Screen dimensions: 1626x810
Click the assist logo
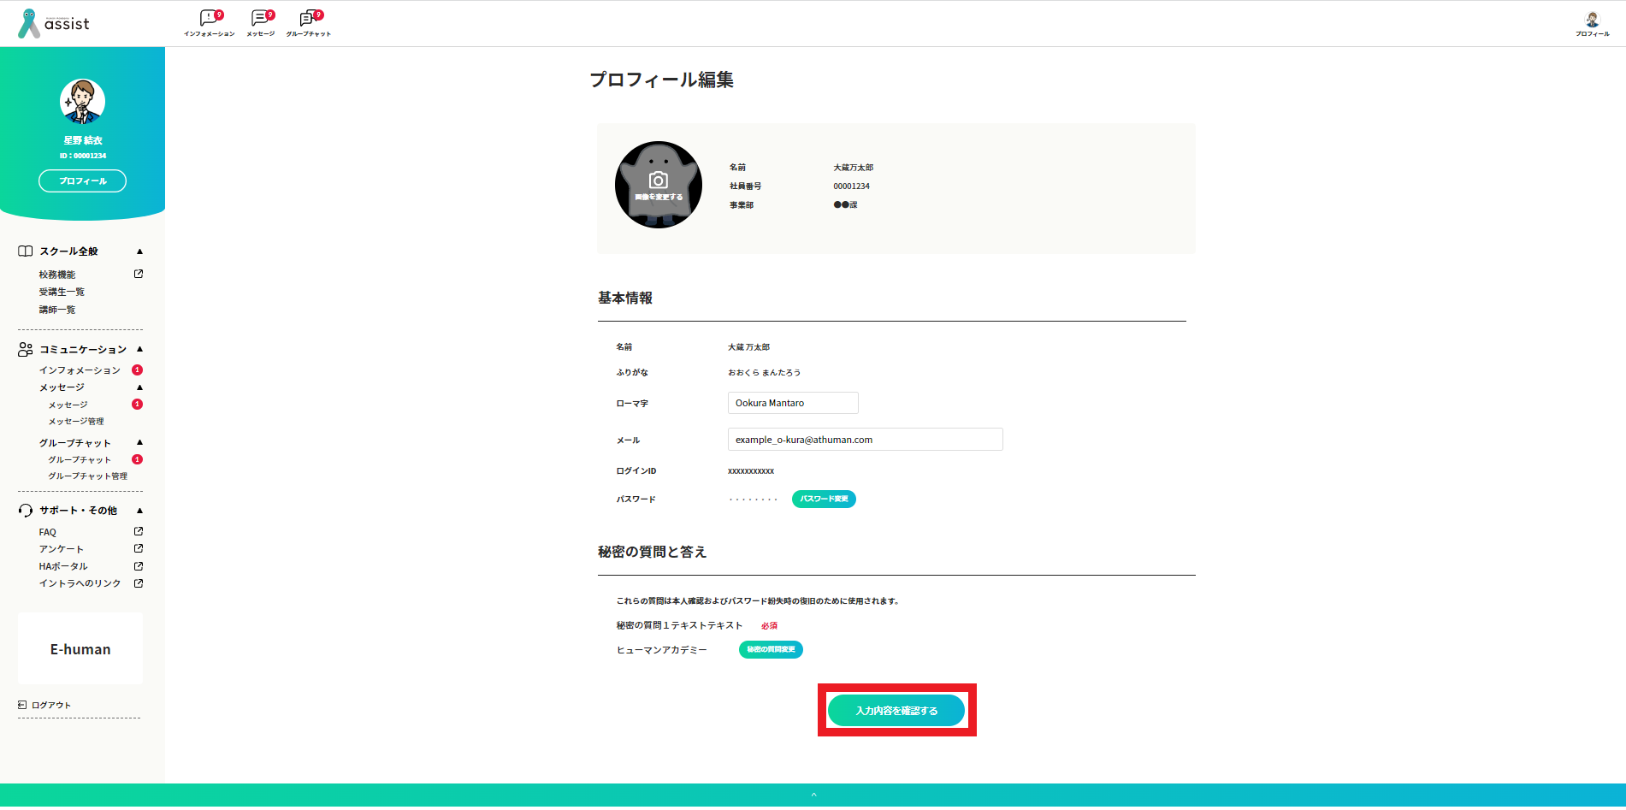click(54, 23)
